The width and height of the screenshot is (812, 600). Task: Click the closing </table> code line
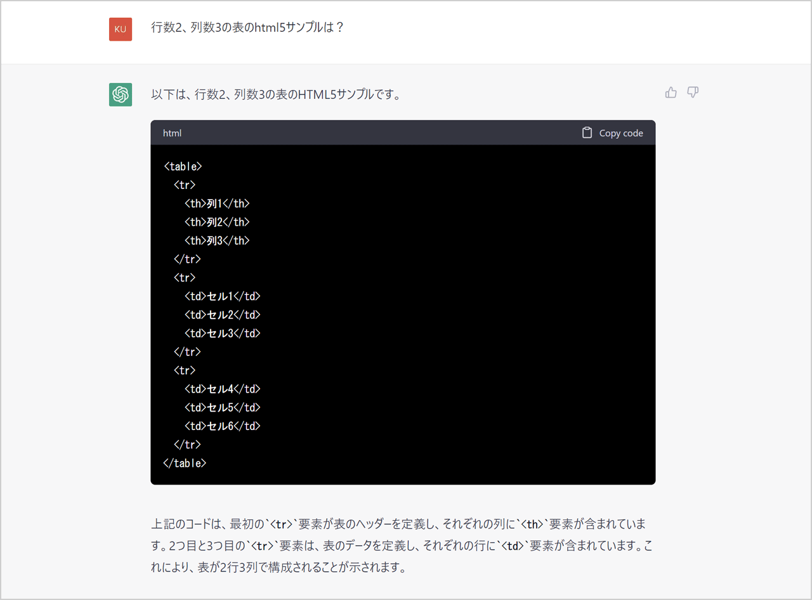tap(185, 463)
